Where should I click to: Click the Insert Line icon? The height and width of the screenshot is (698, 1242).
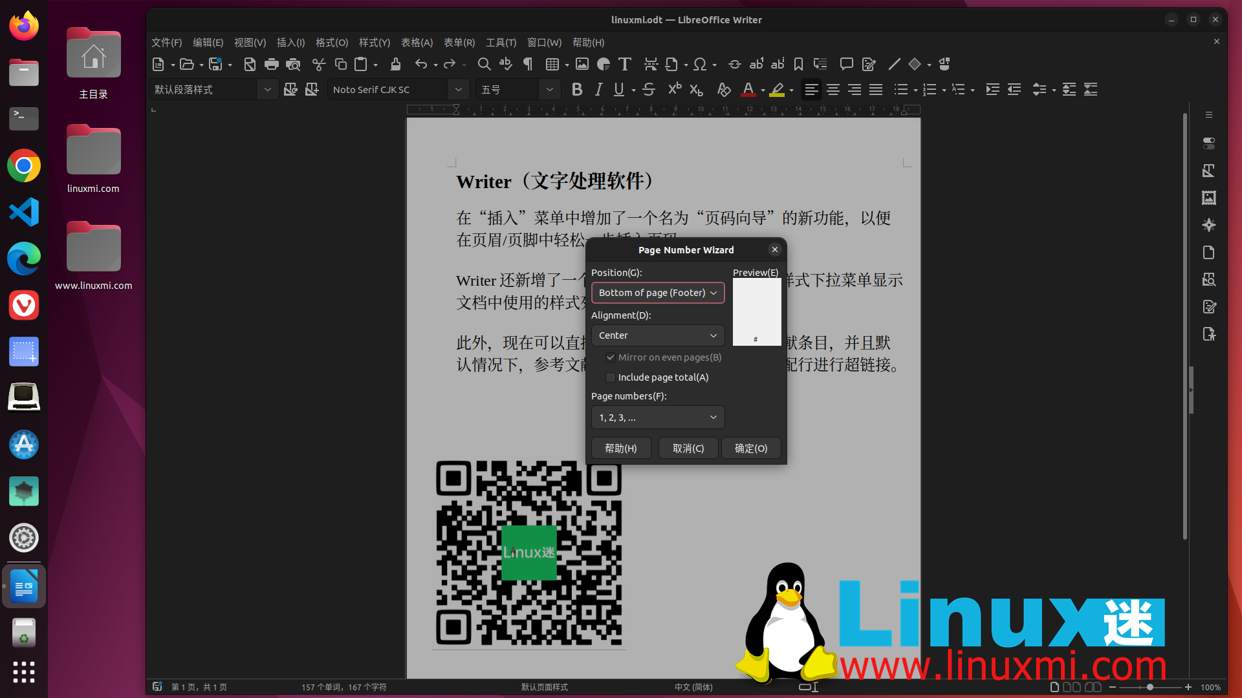[x=894, y=64]
